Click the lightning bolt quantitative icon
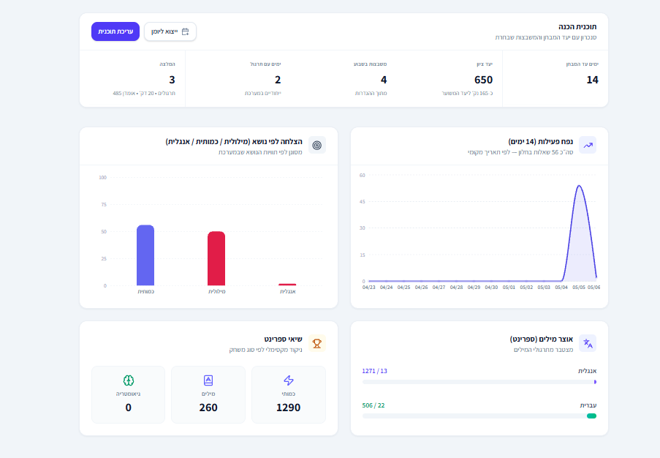 pyautogui.click(x=288, y=380)
